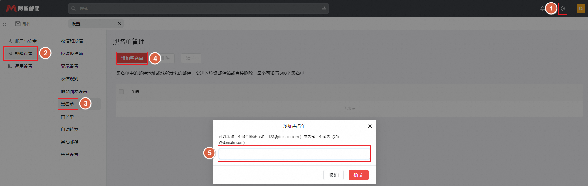Click the 搜索 search box
Image resolution: width=588 pixels, height=186 pixels.
(195, 9)
